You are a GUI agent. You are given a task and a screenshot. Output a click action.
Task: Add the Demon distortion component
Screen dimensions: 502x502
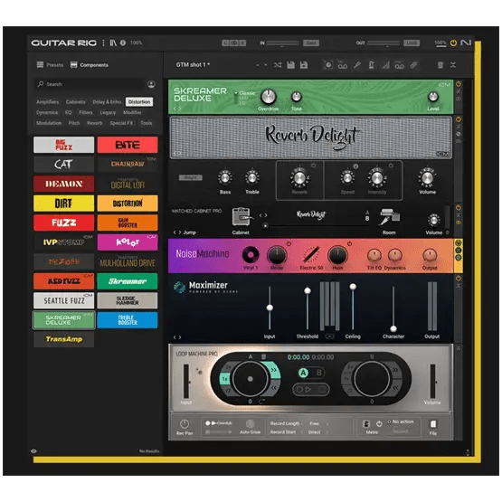click(x=63, y=184)
